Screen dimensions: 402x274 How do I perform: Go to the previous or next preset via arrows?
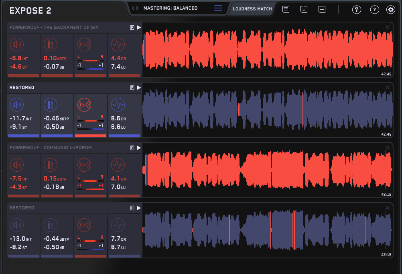coord(135,8)
